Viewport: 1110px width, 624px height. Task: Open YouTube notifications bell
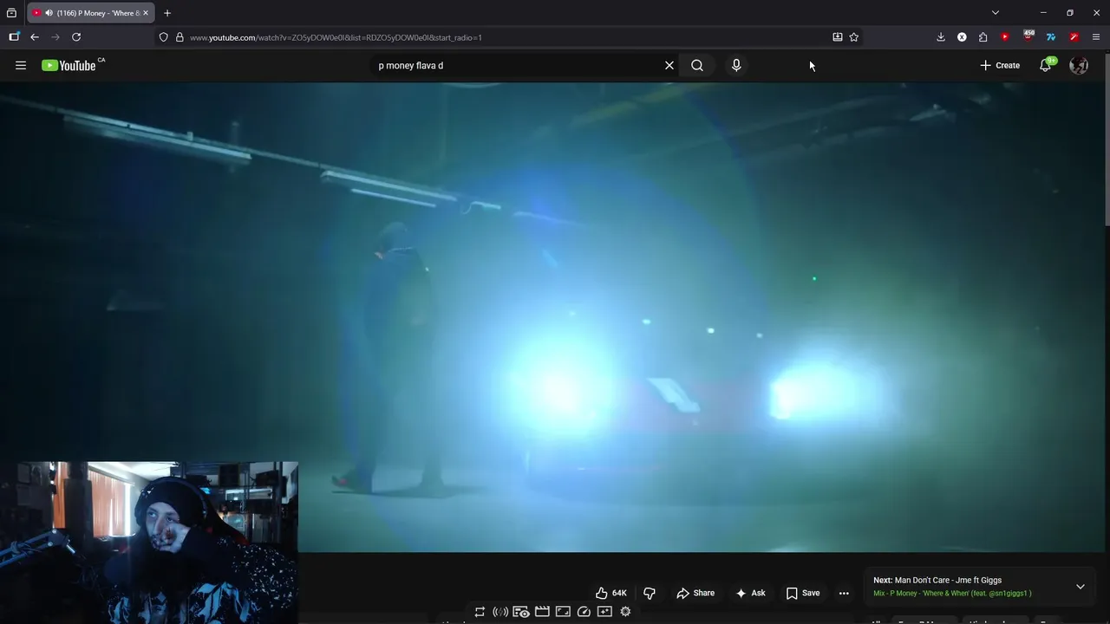point(1046,65)
